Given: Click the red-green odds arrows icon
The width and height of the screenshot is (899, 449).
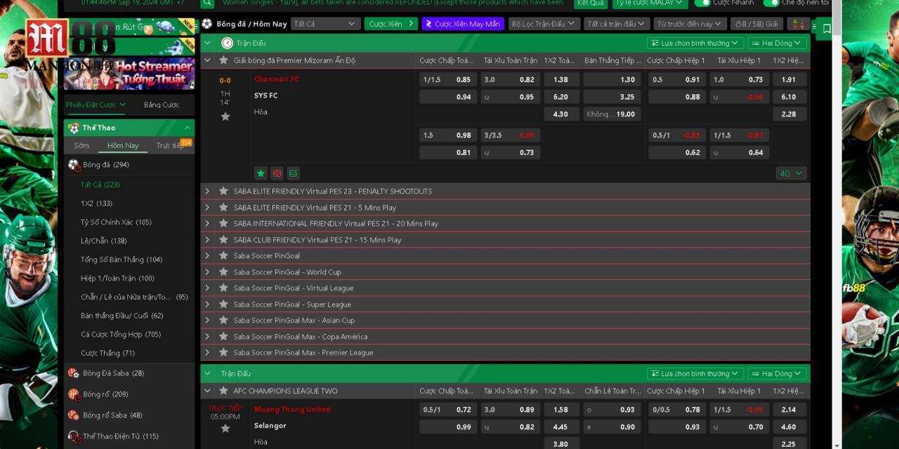Looking at the screenshot, I should pos(799,24).
